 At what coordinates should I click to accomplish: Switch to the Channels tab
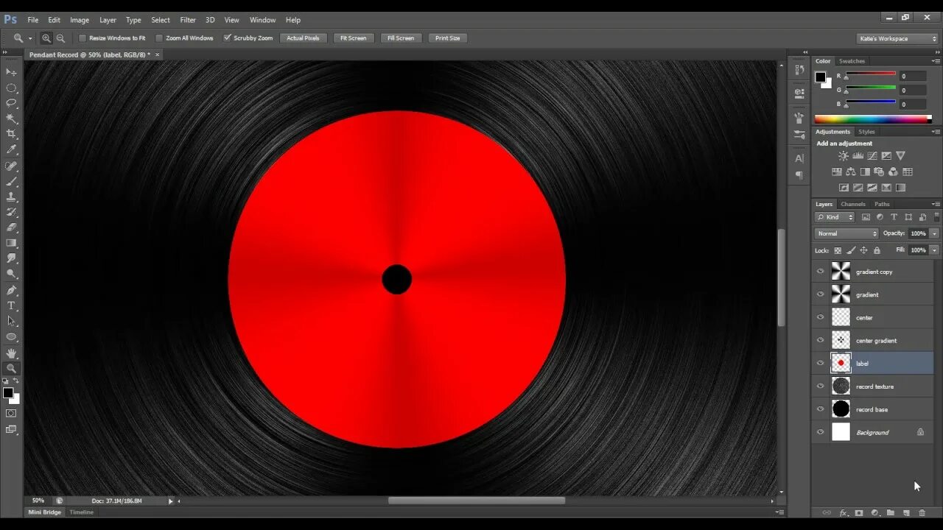(853, 204)
